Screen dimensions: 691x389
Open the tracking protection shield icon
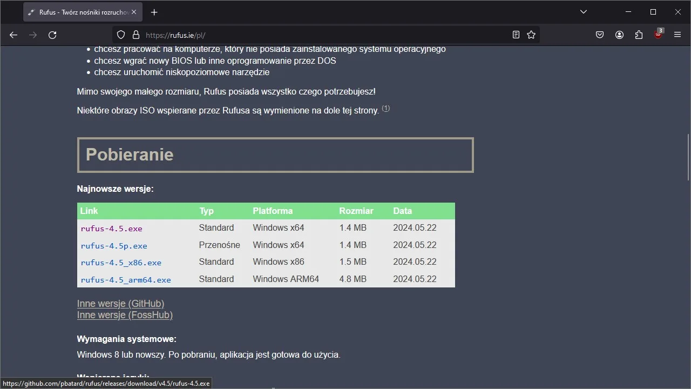pos(121,35)
